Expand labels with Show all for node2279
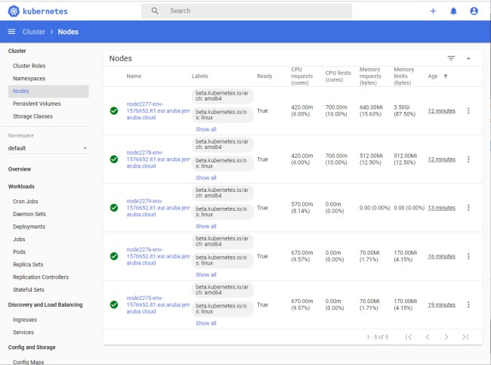The width and height of the screenshot is (491, 365). [206, 226]
